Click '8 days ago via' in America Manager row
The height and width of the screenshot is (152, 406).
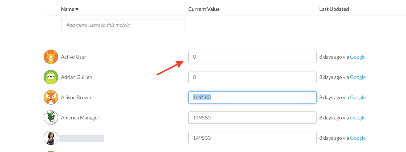(x=334, y=118)
